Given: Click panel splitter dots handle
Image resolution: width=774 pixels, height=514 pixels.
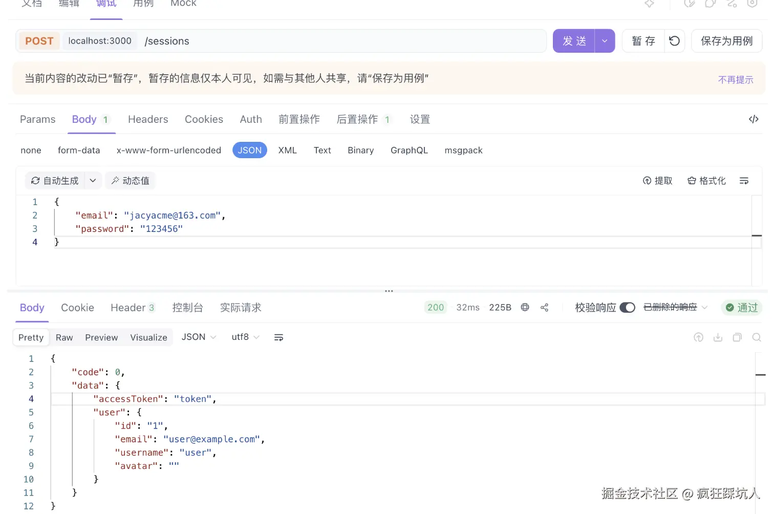Looking at the screenshot, I should click(x=389, y=291).
